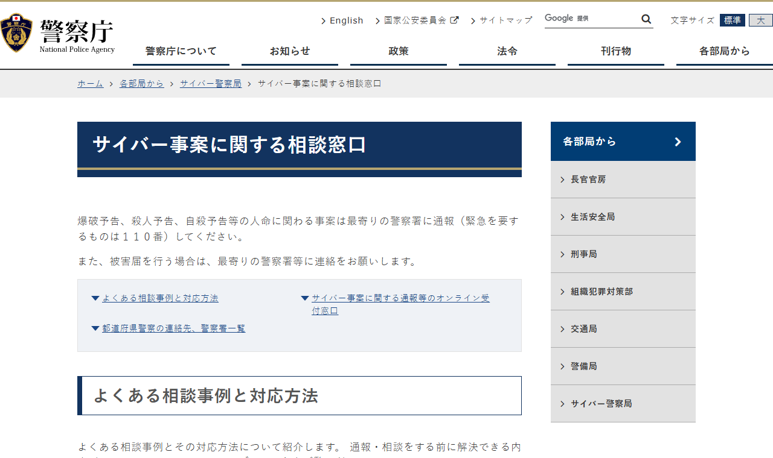Set text size to 標準

[733, 20]
